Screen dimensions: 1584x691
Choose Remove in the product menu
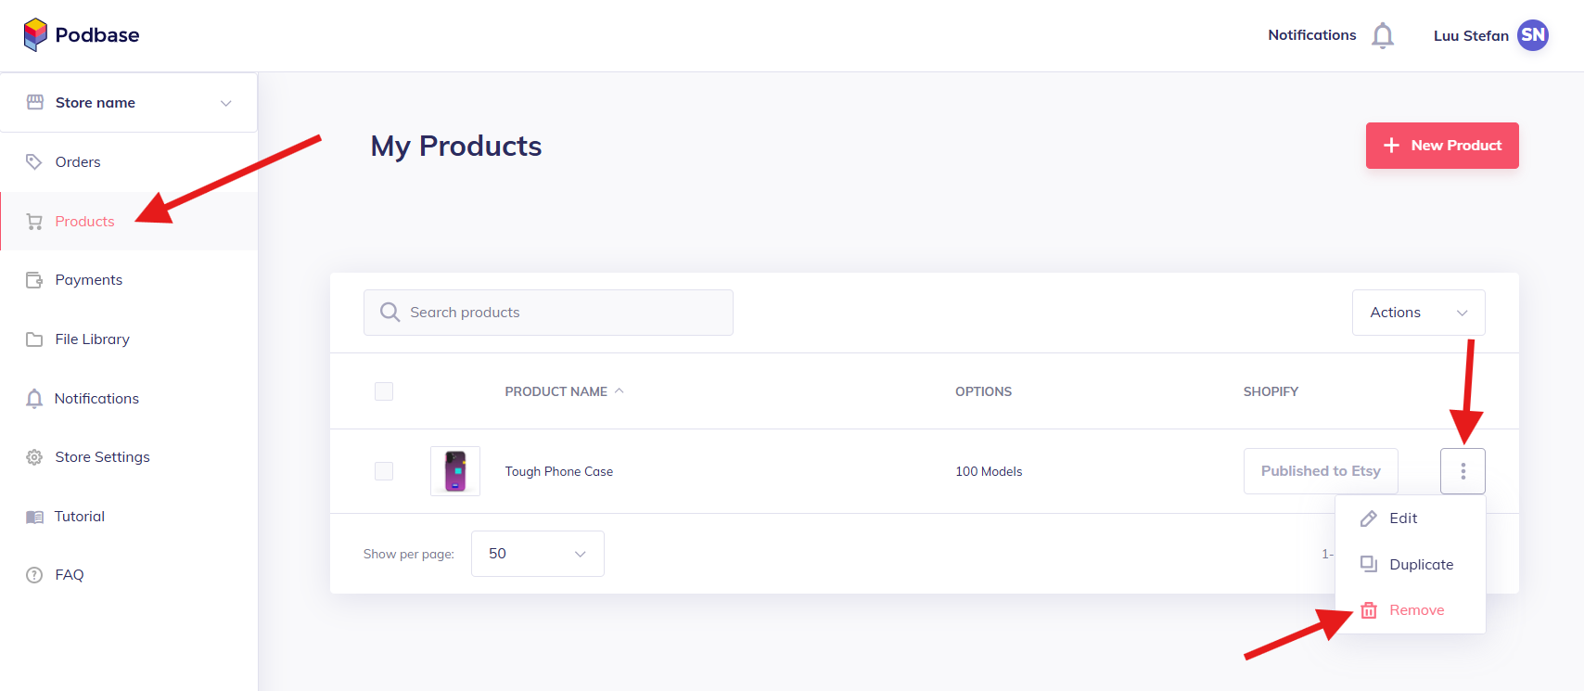pos(1416,609)
